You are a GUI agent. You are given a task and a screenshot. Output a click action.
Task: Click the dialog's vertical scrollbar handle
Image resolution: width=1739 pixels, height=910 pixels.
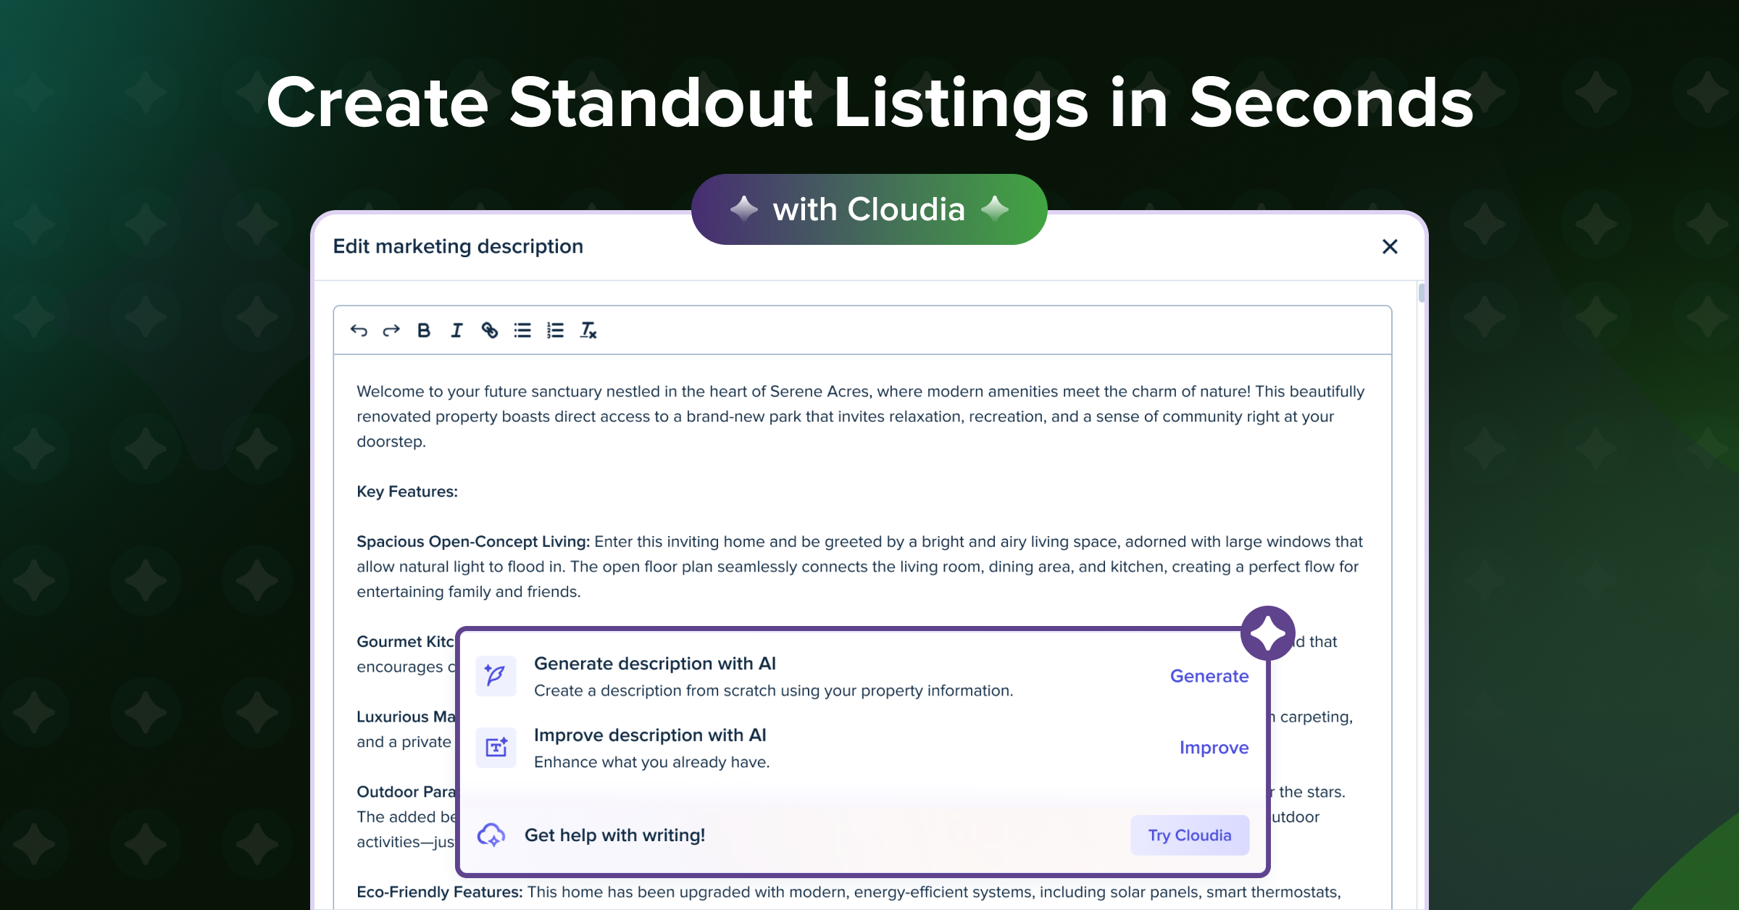click(1422, 293)
